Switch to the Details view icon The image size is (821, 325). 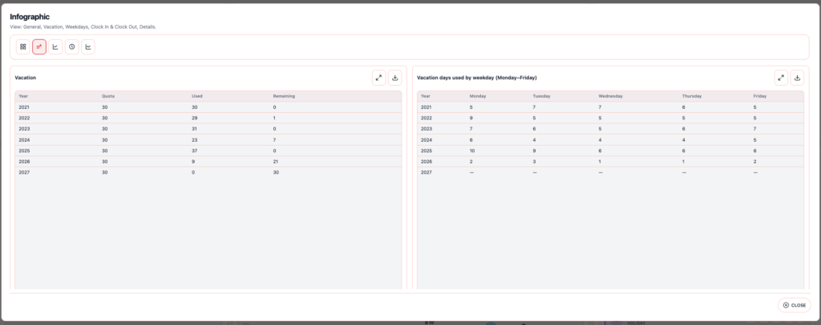[88, 47]
